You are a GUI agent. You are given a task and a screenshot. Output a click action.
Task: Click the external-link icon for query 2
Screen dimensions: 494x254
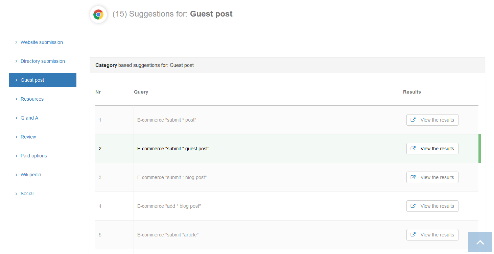(413, 148)
